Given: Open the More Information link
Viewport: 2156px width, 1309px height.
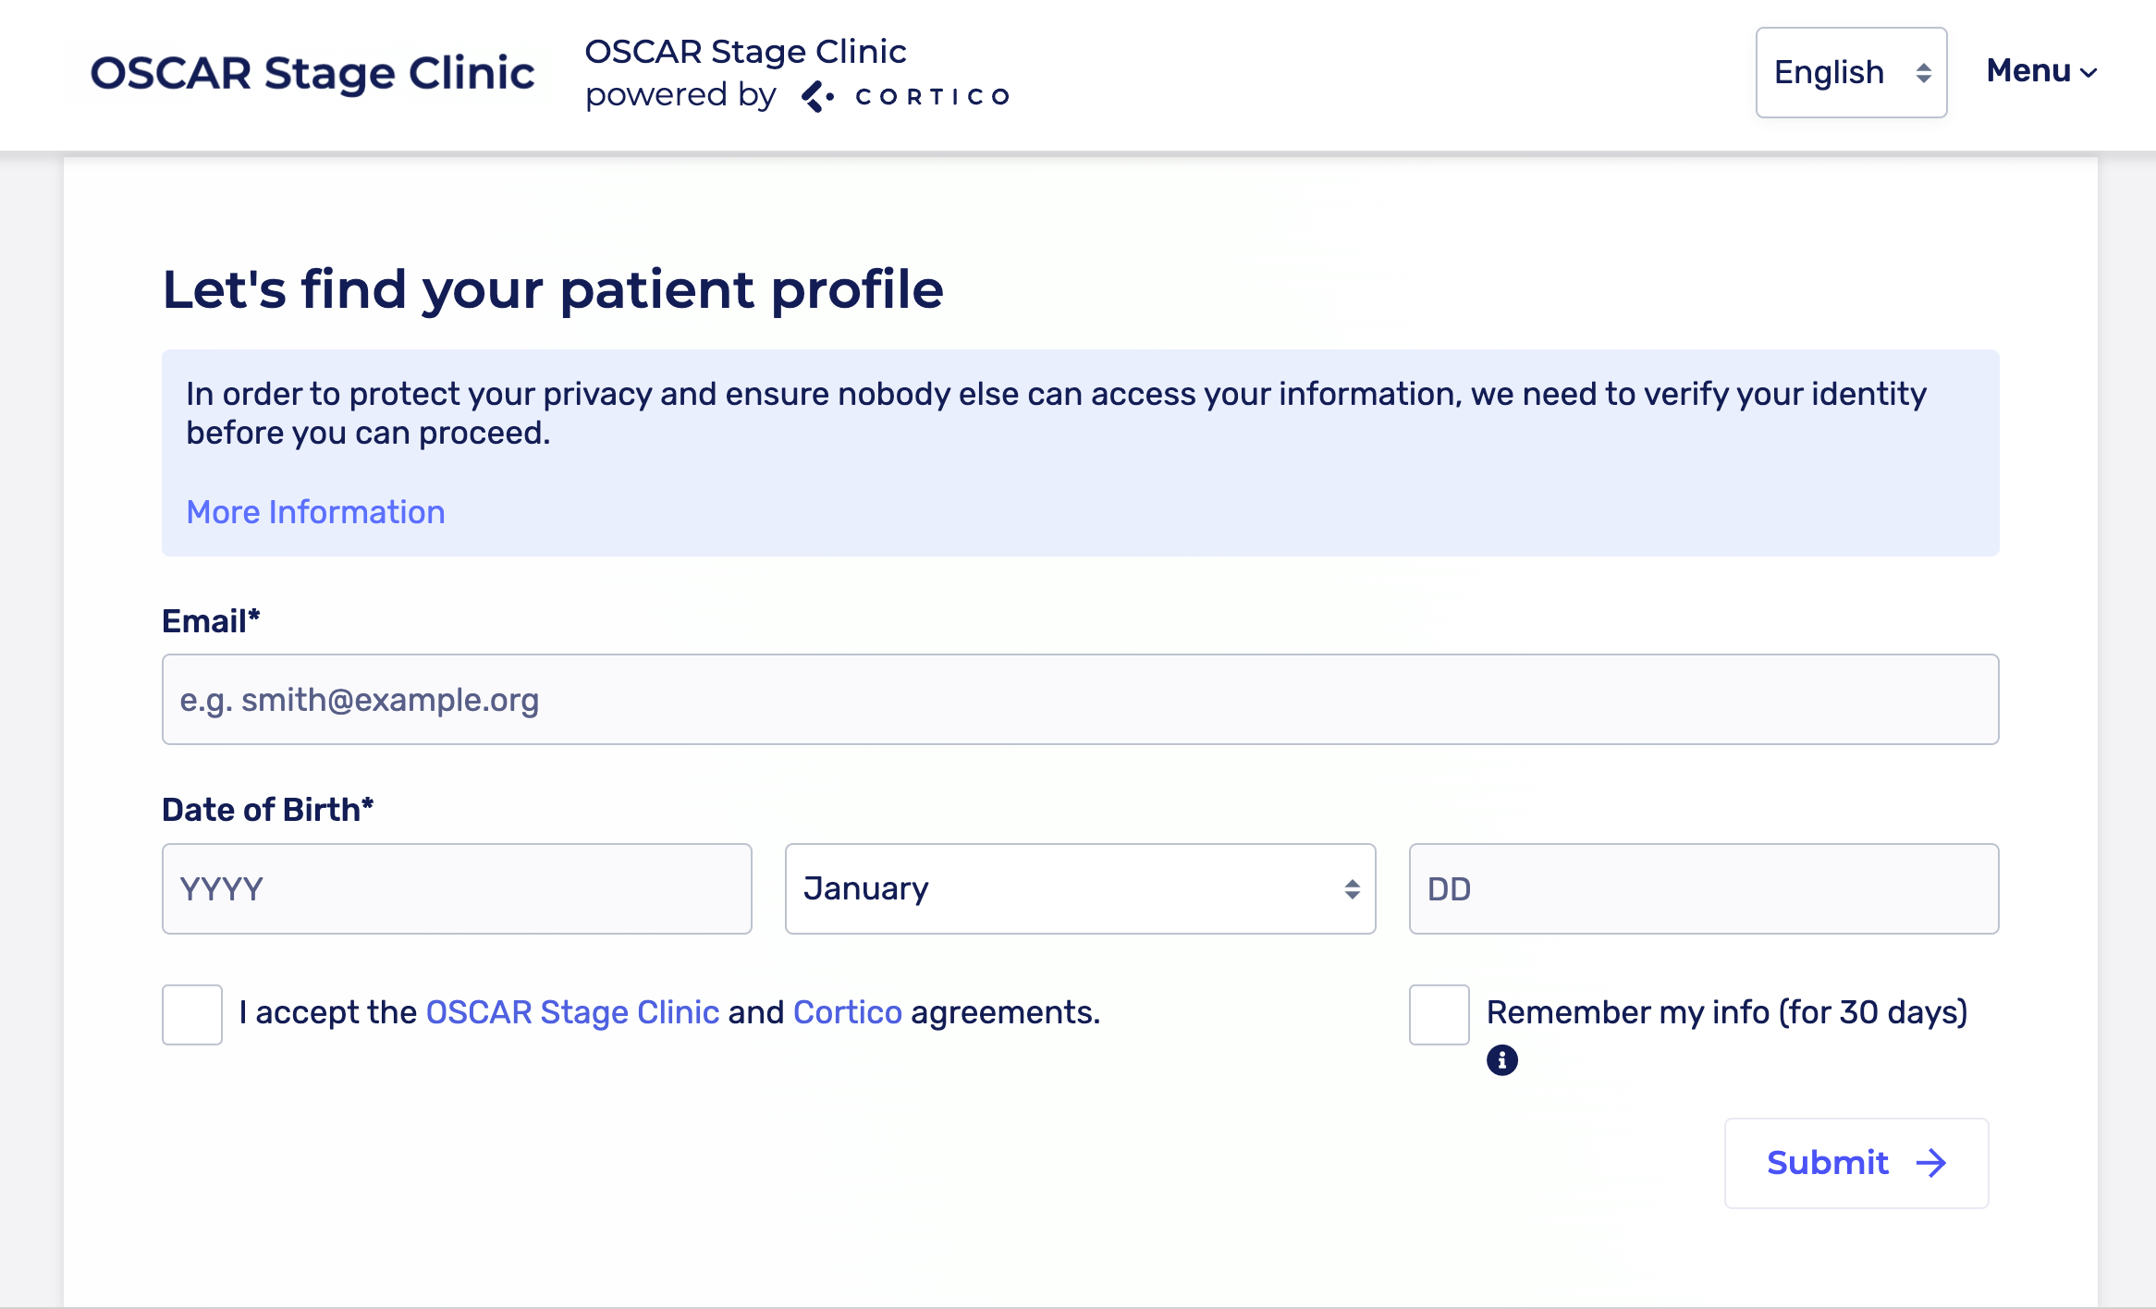Looking at the screenshot, I should click(x=315, y=512).
